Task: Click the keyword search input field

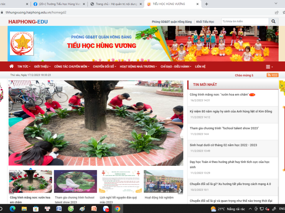Action: tap(245, 22)
